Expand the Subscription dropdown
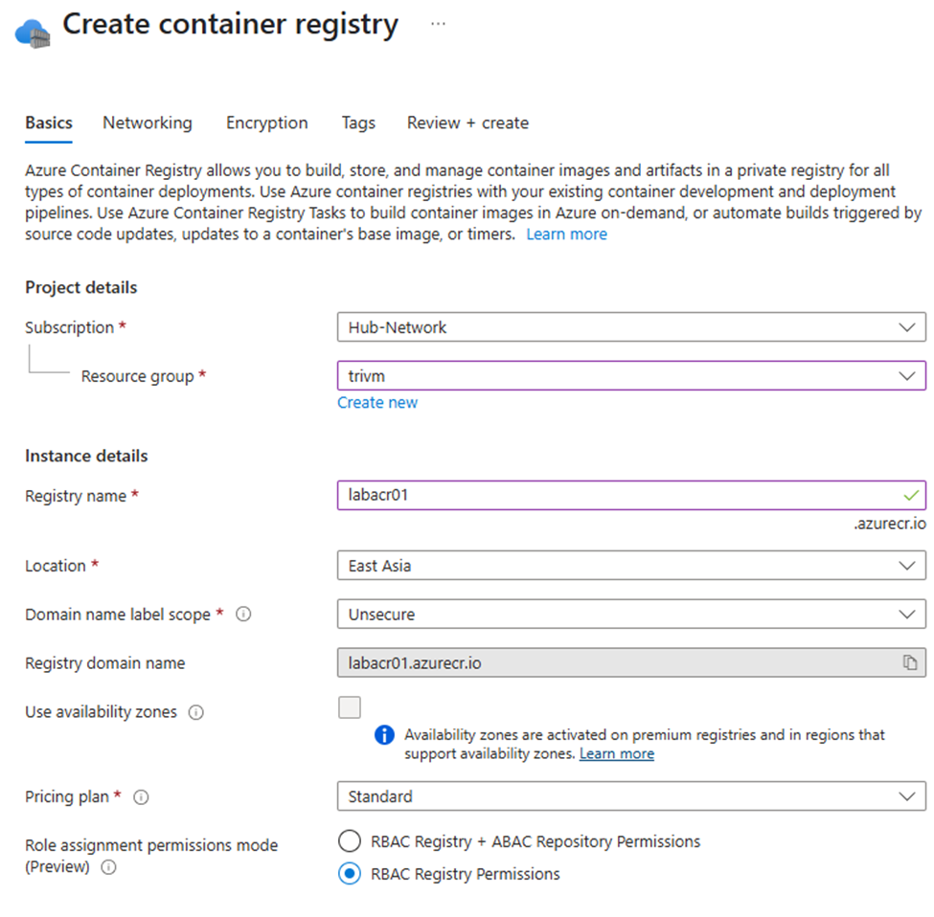Screen dimensions: 934x917 (x=631, y=327)
